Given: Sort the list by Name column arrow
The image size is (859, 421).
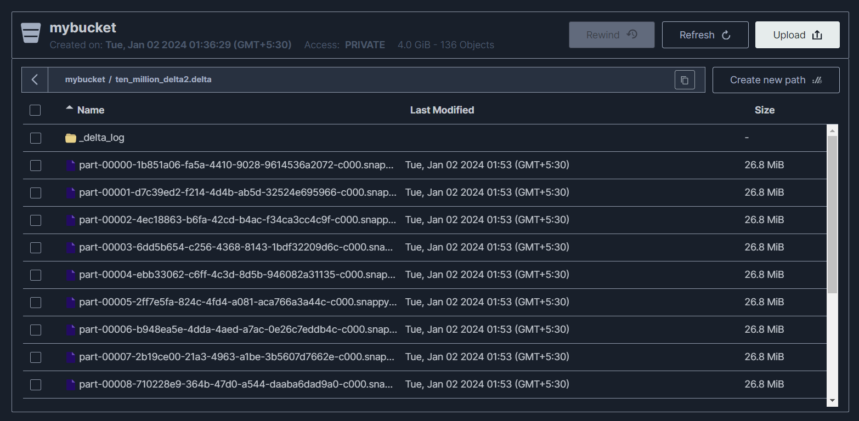Looking at the screenshot, I should click(69, 109).
